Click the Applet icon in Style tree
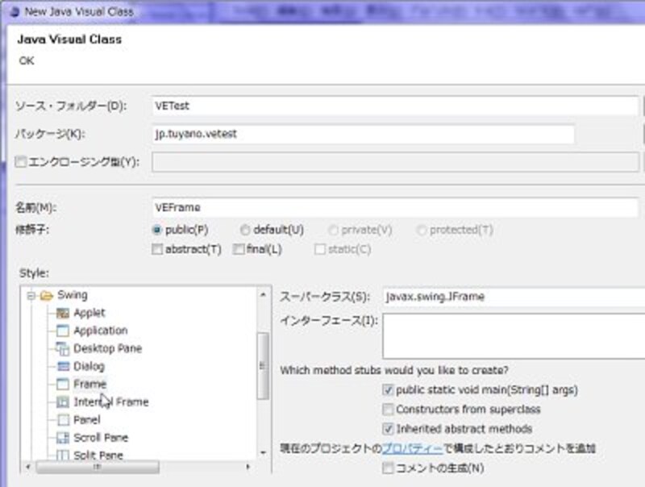 (63, 313)
